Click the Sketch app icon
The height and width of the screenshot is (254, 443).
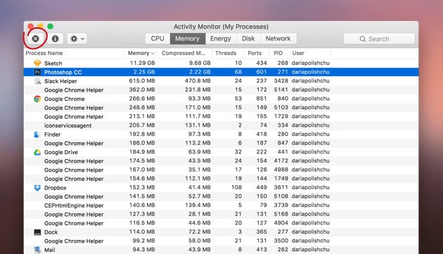point(37,63)
